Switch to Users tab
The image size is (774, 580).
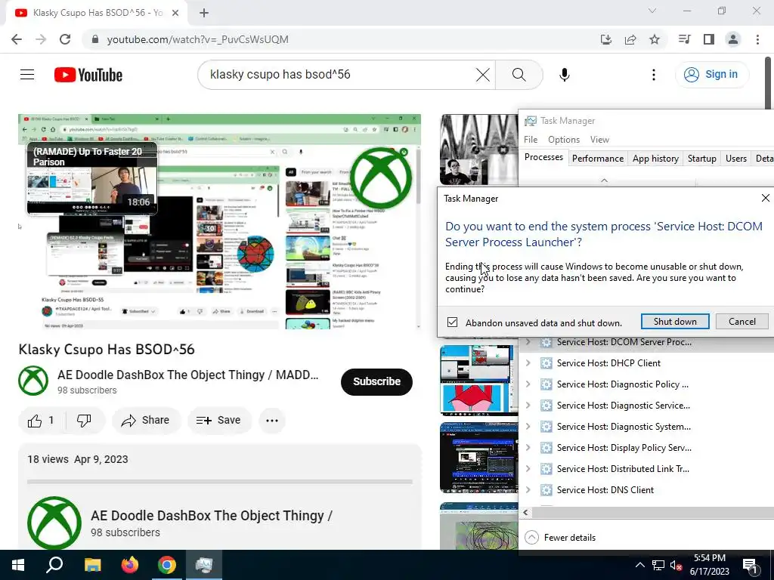click(736, 159)
